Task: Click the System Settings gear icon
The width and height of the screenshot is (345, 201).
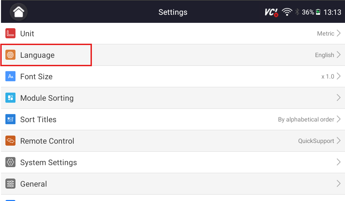Action: pos(10,163)
